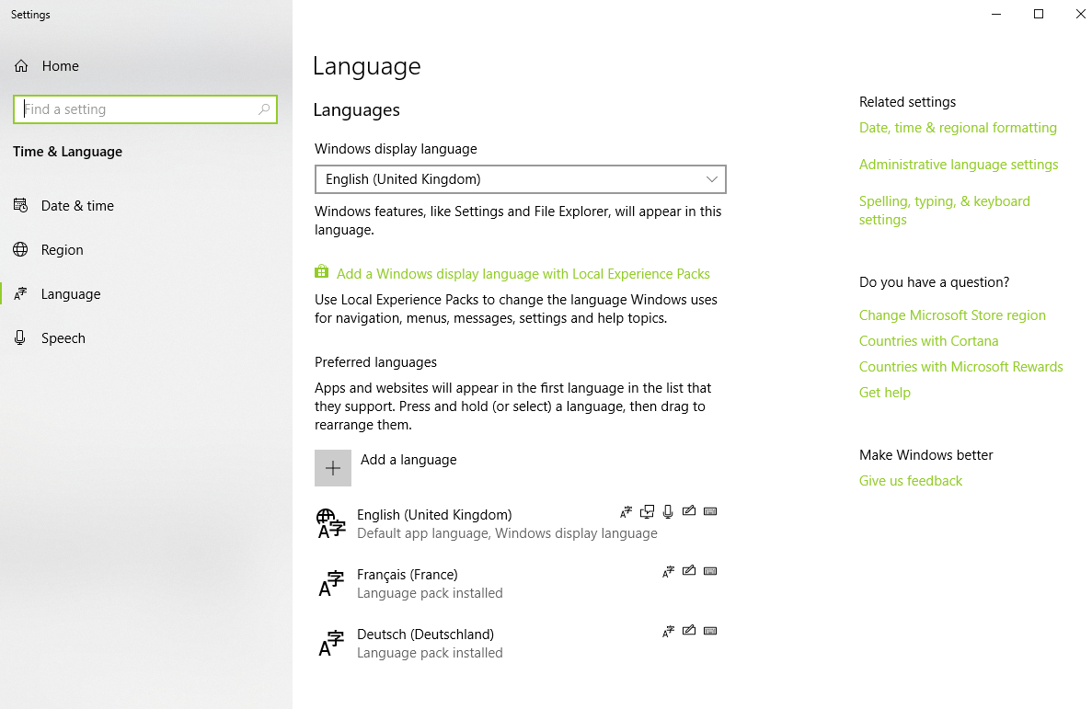
Task: Click display language feature icon on Deutsch row
Action: (669, 632)
